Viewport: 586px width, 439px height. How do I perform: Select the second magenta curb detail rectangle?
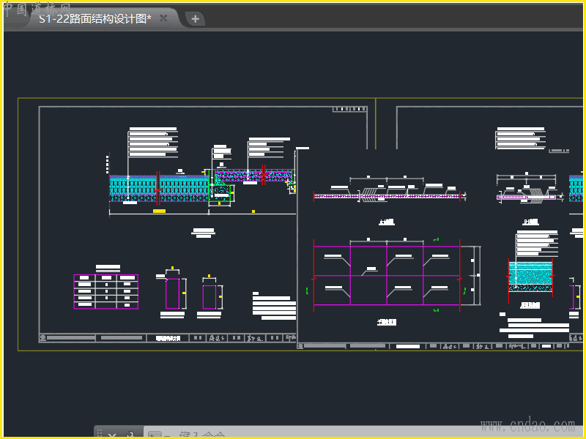(209, 296)
